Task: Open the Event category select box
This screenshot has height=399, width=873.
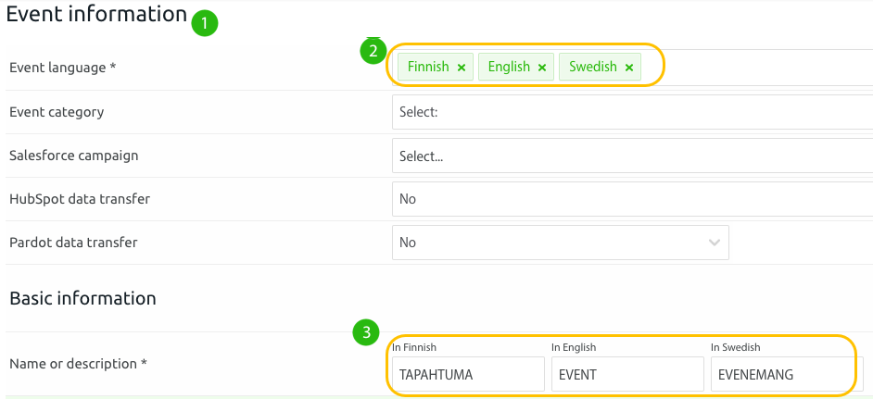Action: tap(632, 112)
